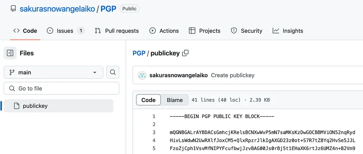Open the Create publickey commit message
The height and width of the screenshot is (154, 363).
tap(233, 75)
